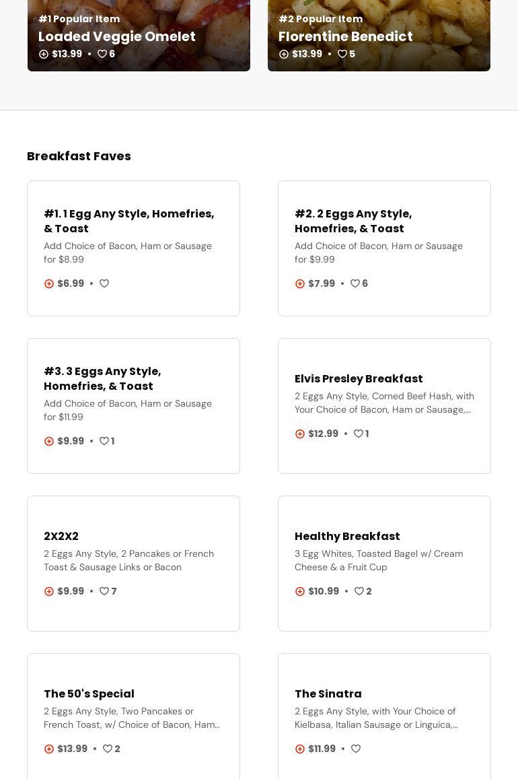Image resolution: width=518 pixels, height=779 pixels.
Task: Add Elvis Presley Breakfast via plus icon
Action: pos(300,434)
